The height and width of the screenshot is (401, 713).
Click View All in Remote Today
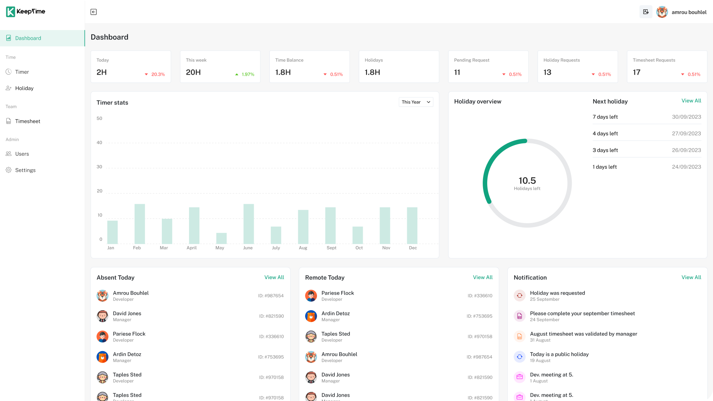tap(483, 277)
